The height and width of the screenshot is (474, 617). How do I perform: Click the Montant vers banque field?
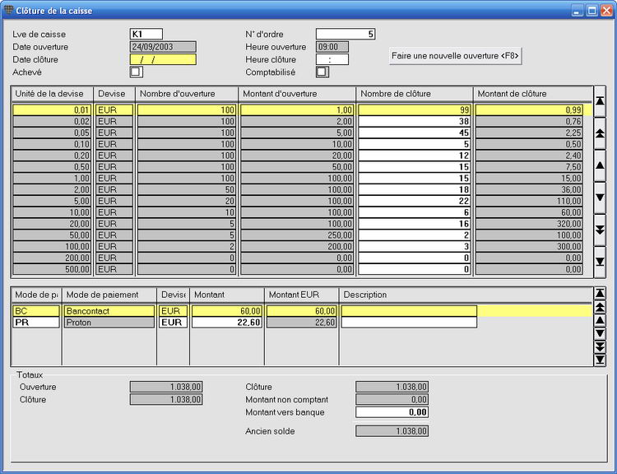392,412
